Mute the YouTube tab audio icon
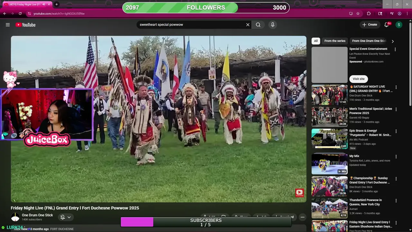The width and height of the screenshot is (412, 232). click(x=44, y=5)
